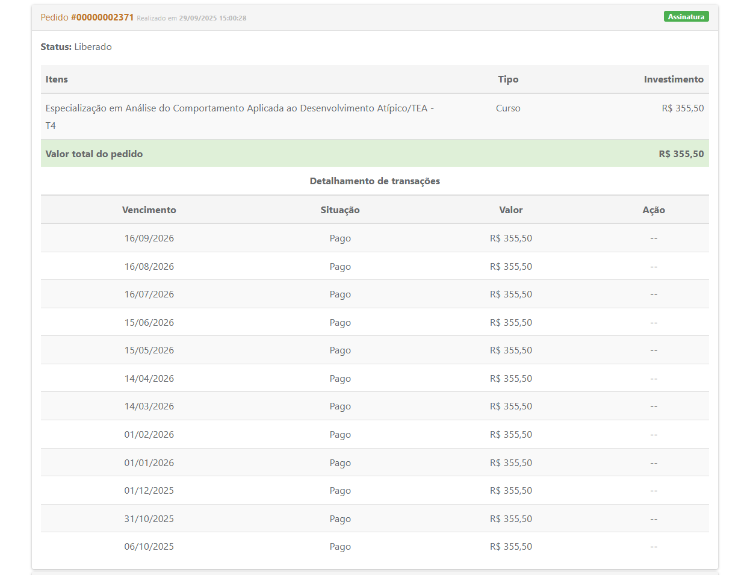Click the Pago status for 15/05/2026
The width and height of the screenshot is (750, 575).
pos(340,350)
